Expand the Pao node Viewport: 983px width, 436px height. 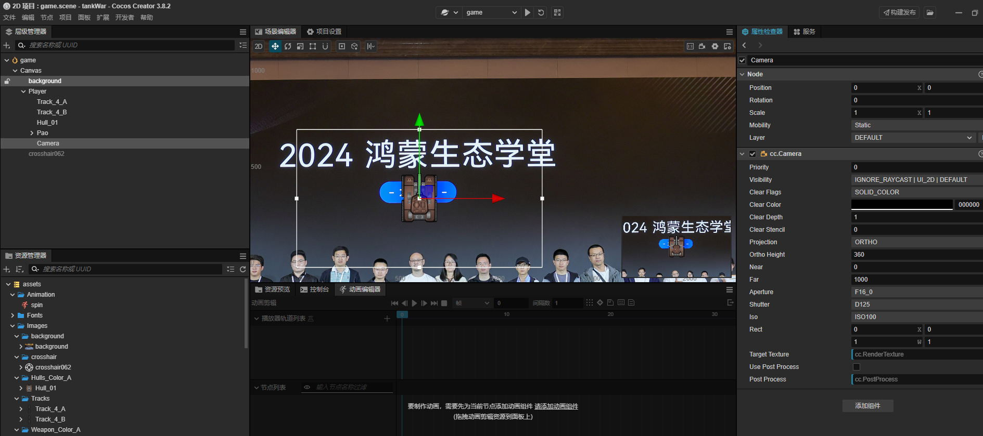(x=32, y=133)
